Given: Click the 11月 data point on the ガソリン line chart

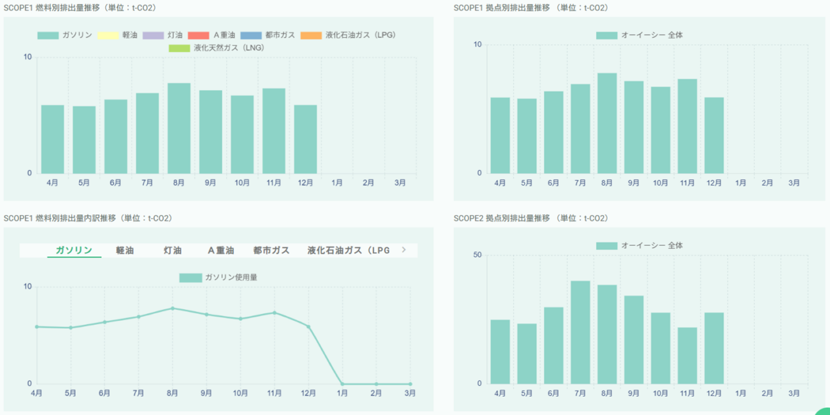Looking at the screenshot, I should (x=274, y=313).
